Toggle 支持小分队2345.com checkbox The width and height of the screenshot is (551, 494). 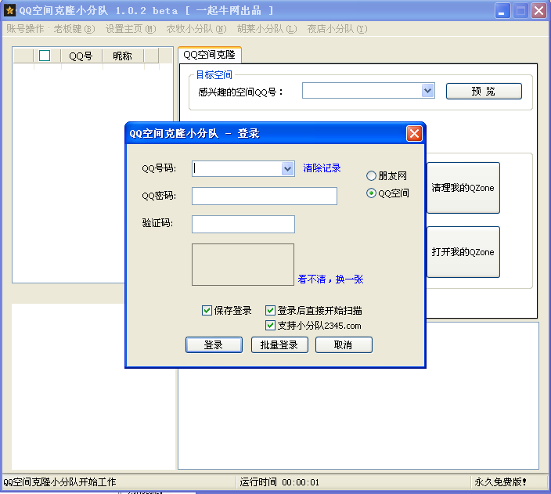click(271, 325)
